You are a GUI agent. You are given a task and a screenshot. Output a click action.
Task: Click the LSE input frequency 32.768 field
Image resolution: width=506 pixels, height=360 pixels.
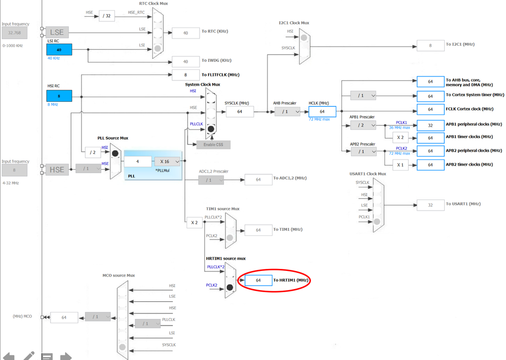click(14, 32)
